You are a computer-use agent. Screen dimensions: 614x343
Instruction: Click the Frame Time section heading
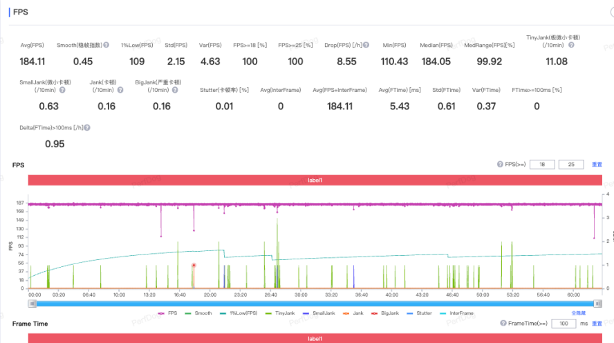tap(30, 324)
